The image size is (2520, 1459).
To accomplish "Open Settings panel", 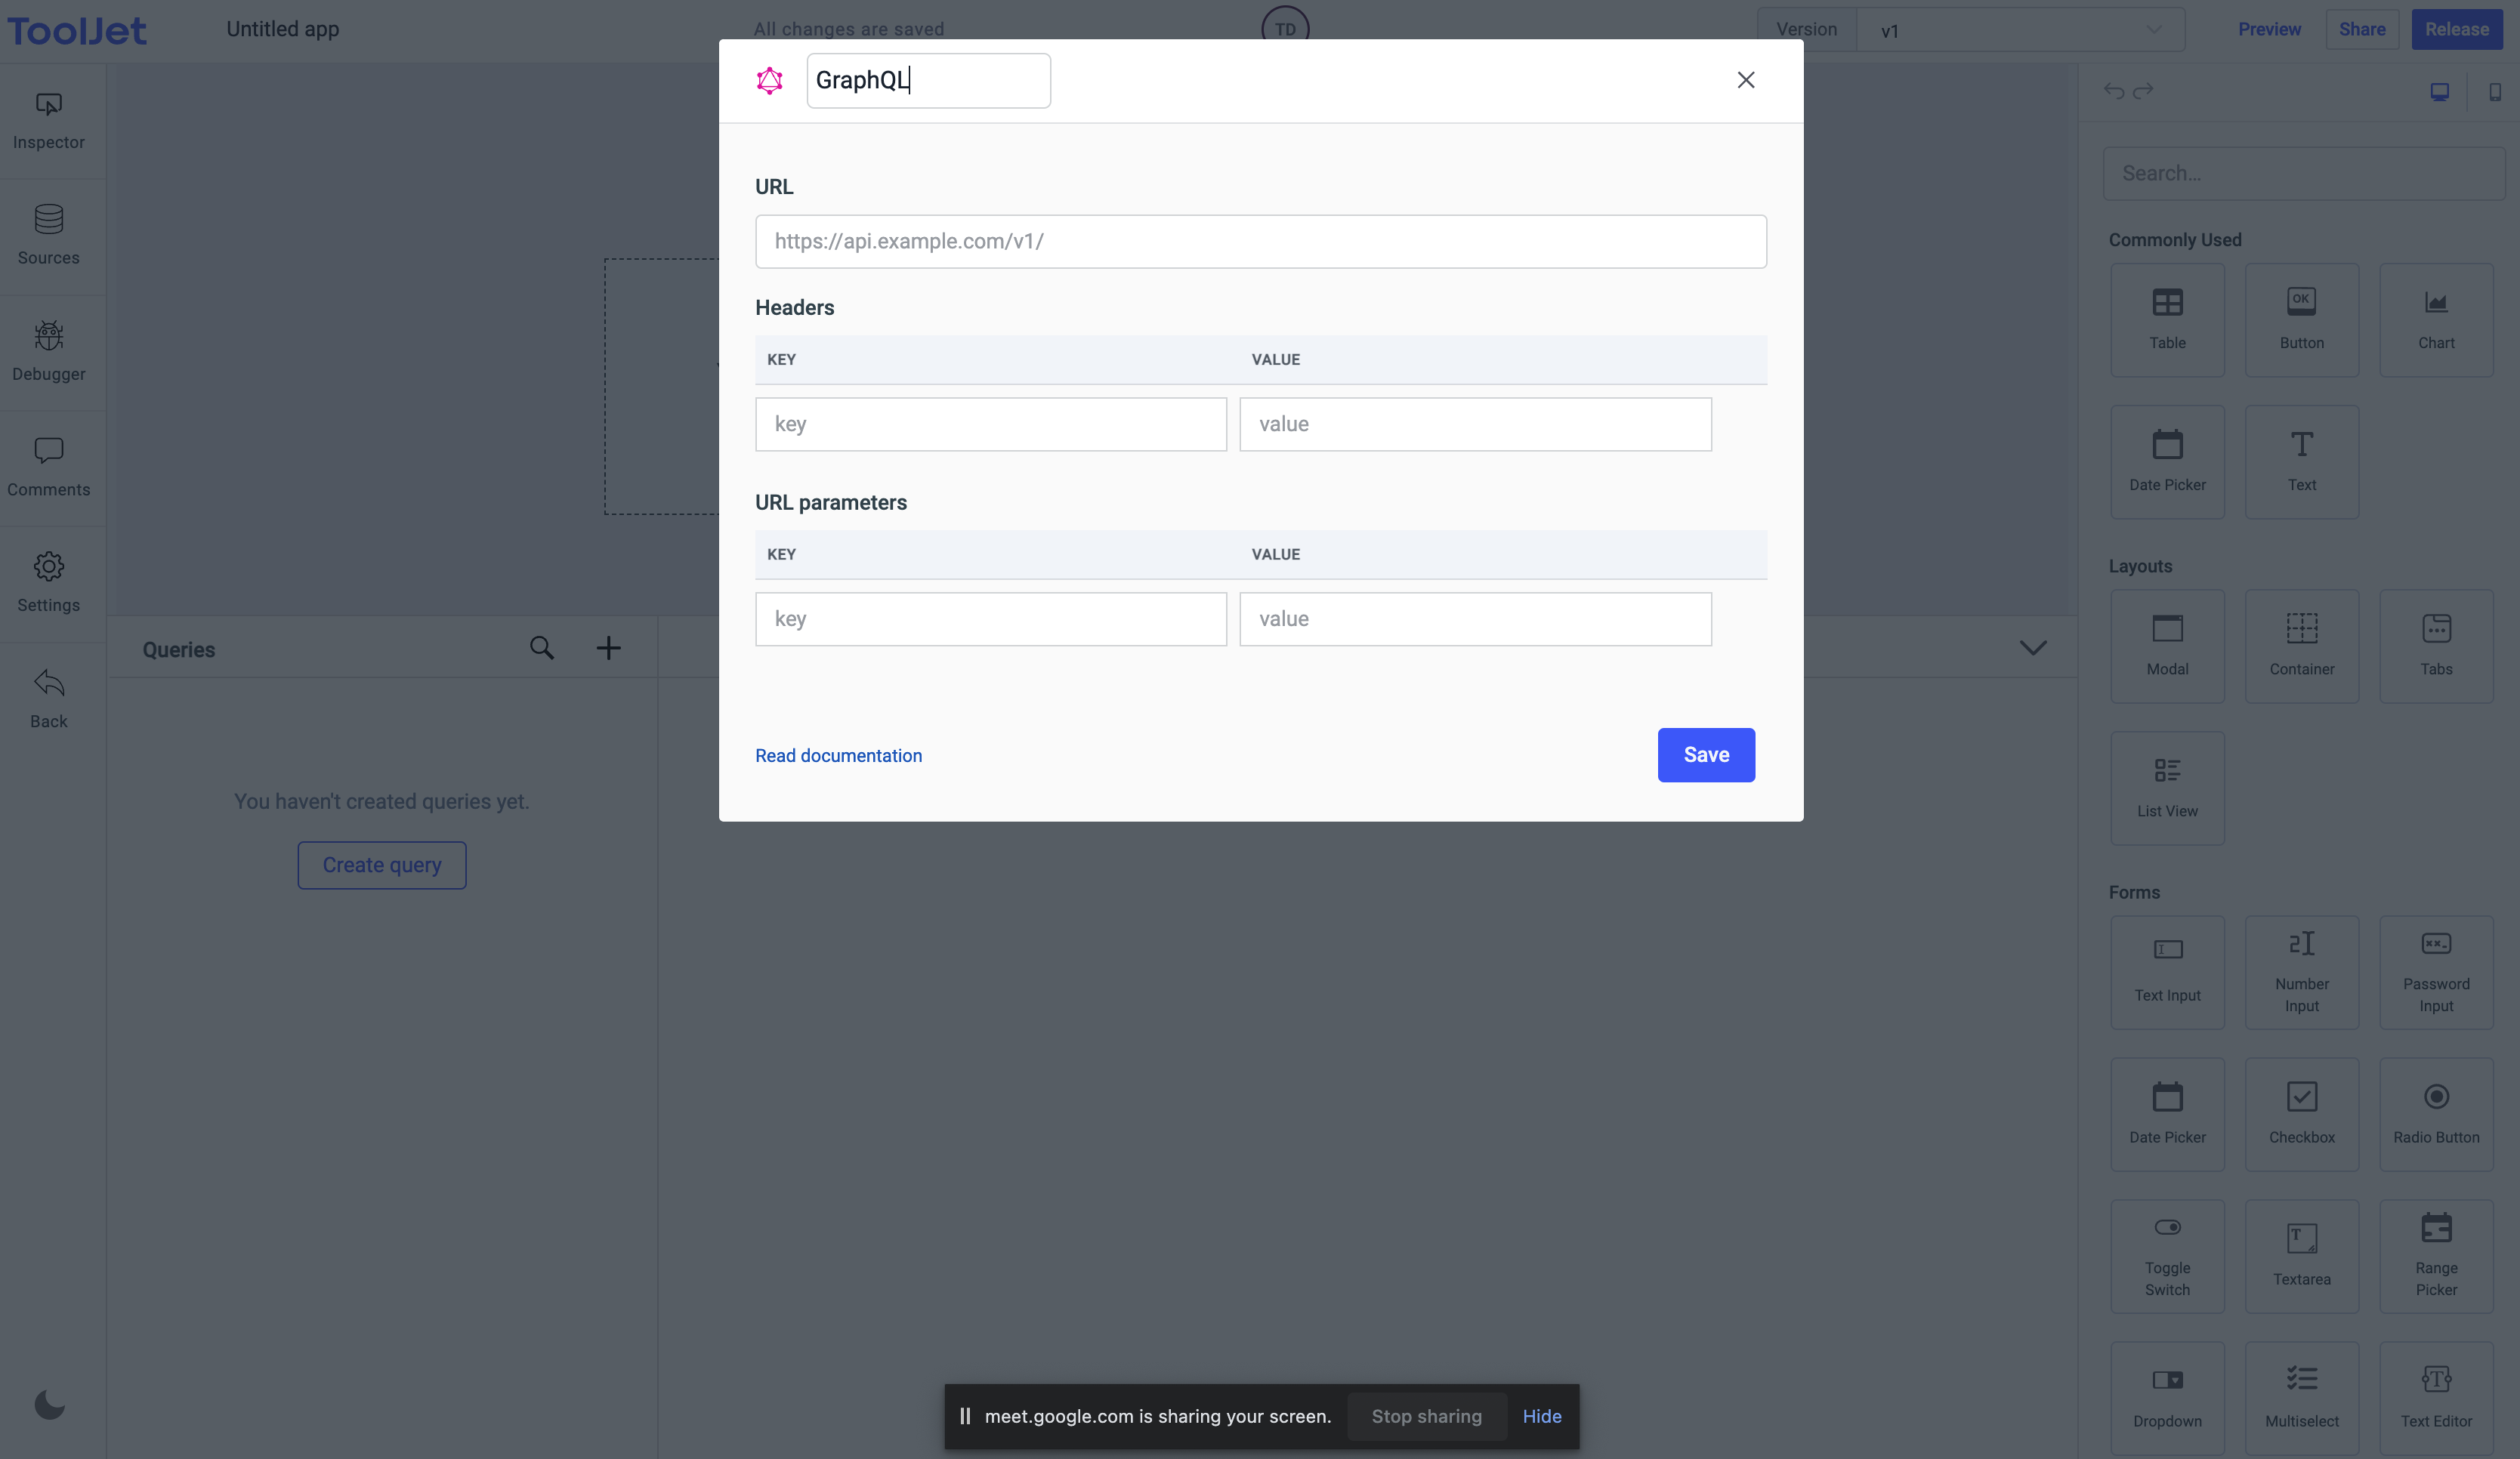I will coord(48,581).
